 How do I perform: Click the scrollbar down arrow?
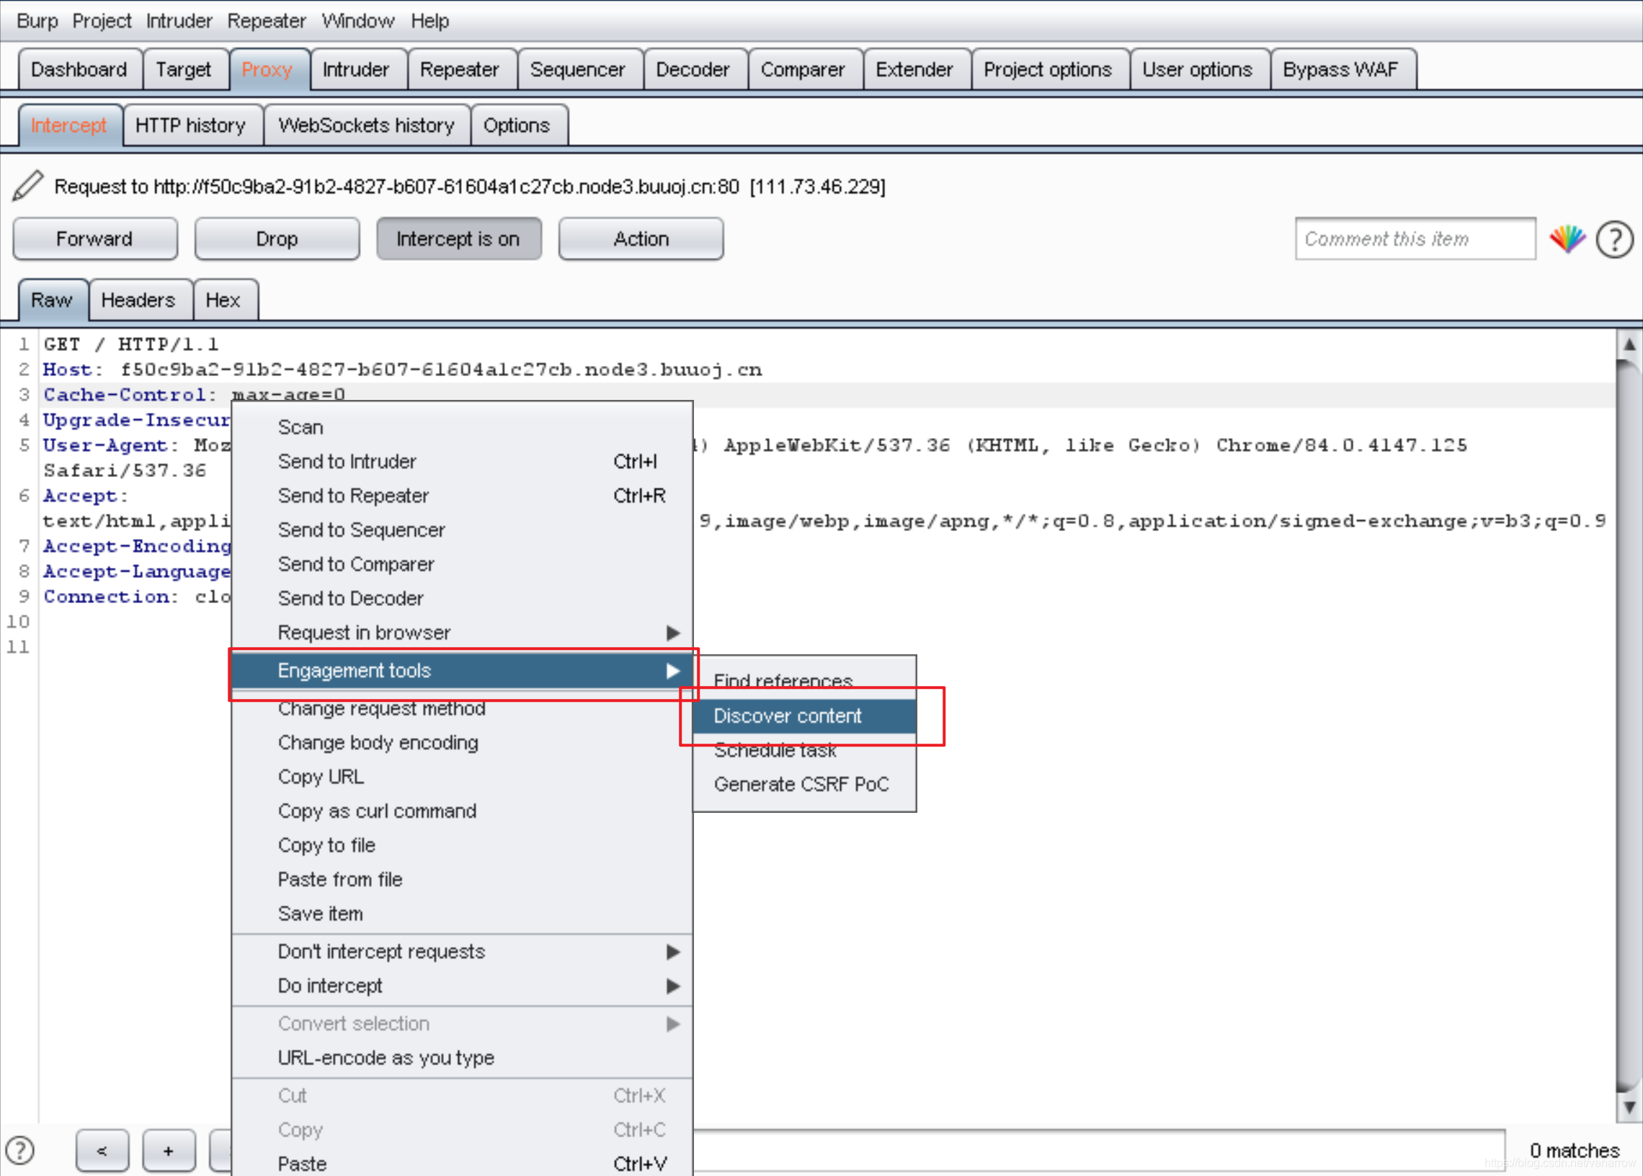[x=1629, y=1108]
